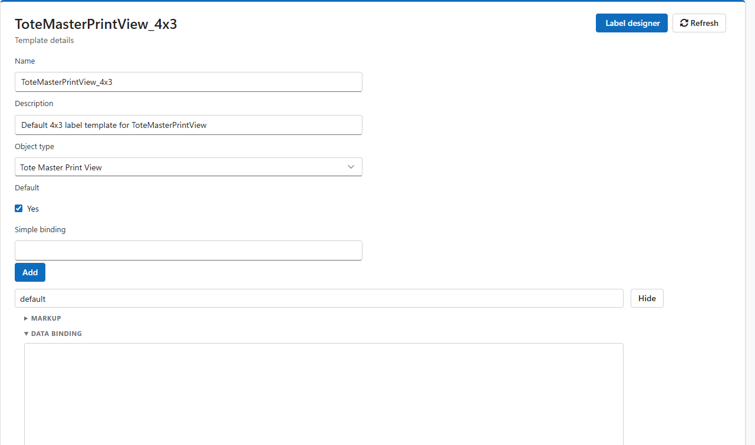This screenshot has height=445, width=755.
Task: Click the 'Template details' subtitle
Action: 44,41
